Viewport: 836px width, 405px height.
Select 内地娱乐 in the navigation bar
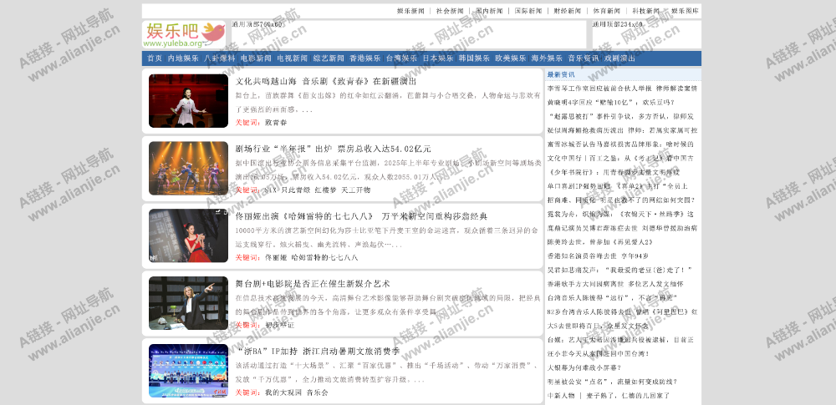[x=183, y=58]
